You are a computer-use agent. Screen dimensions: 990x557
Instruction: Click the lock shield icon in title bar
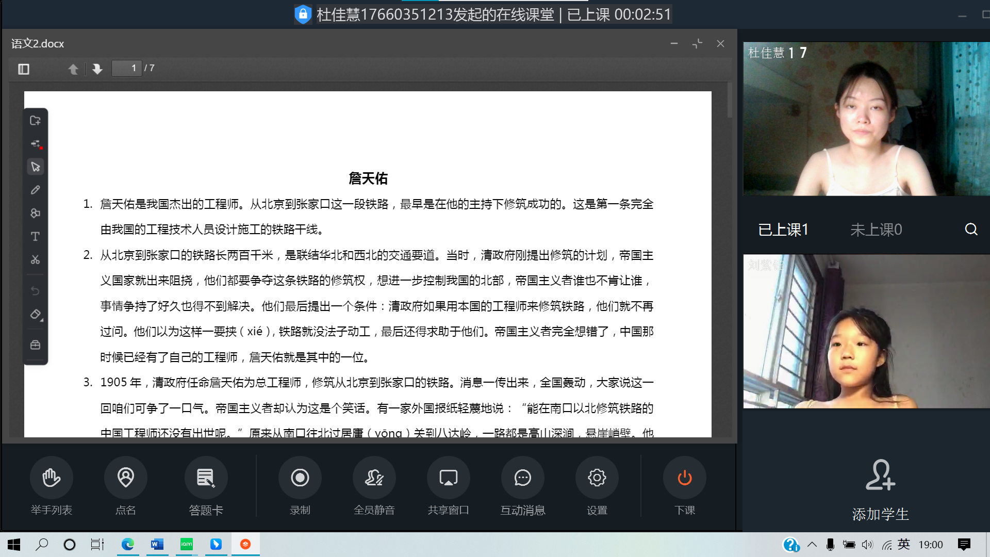coord(303,14)
